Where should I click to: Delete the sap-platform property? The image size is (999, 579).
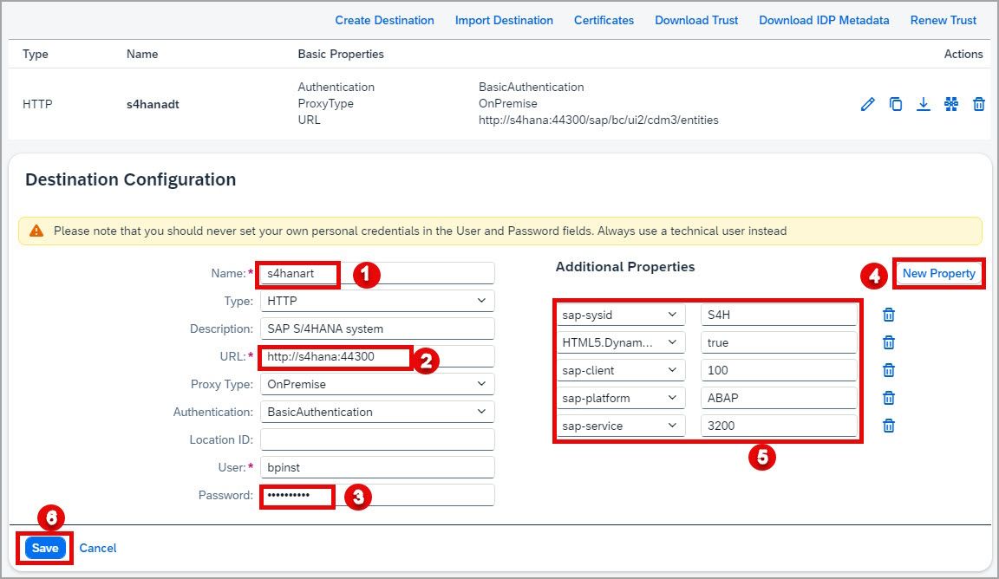[889, 398]
